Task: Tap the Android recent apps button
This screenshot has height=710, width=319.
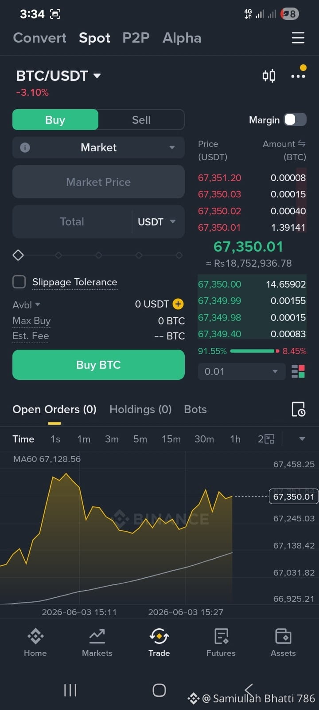Action: 70,690
